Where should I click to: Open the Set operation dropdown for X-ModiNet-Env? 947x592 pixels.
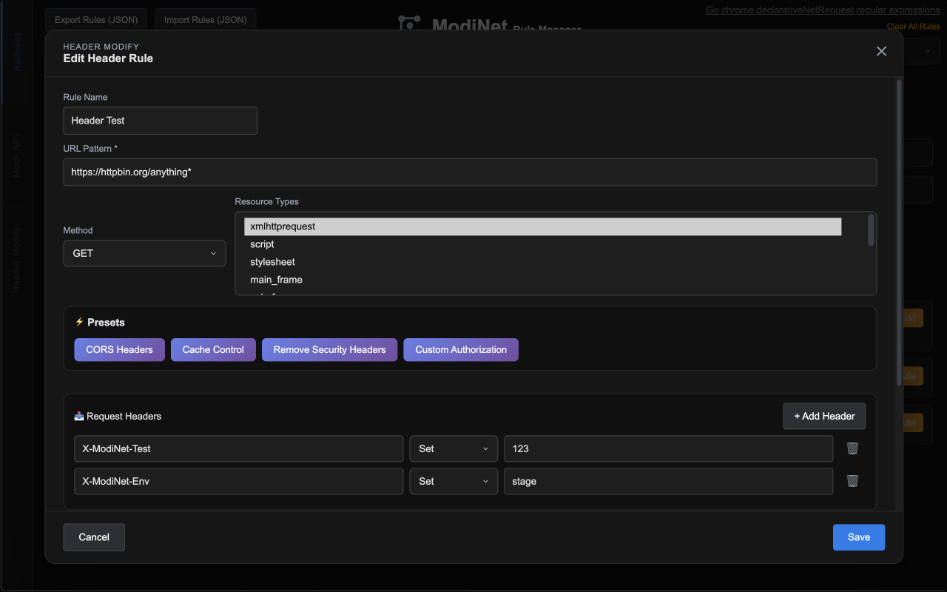point(454,481)
